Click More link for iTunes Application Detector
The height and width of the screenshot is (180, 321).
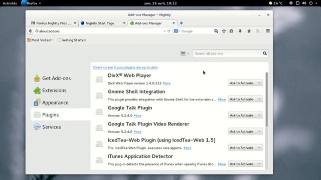222,164
